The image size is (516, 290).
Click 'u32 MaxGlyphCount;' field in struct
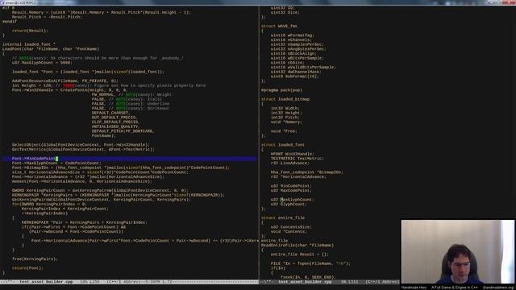293,200
